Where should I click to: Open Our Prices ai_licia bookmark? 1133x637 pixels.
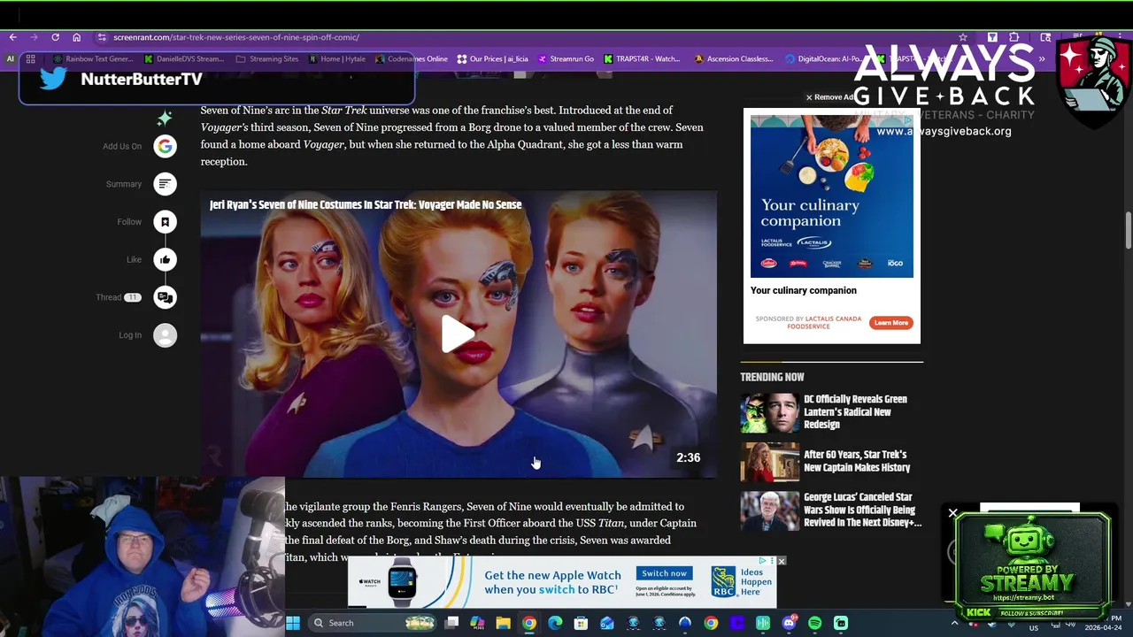pos(492,59)
